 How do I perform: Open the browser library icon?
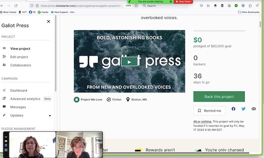[208, 6]
